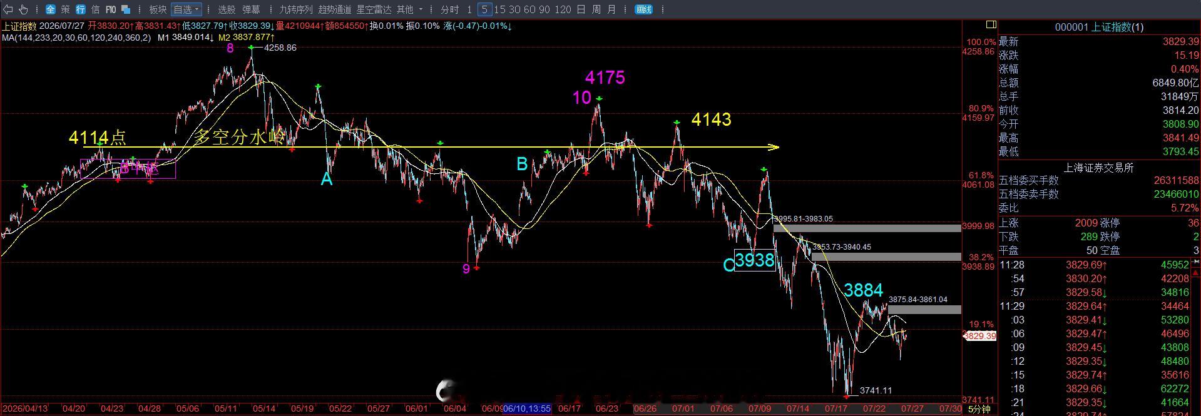Viewport: 1201px width, 416px height.
Task: Open the 自选 dropdown
Action: tap(187, 9)
